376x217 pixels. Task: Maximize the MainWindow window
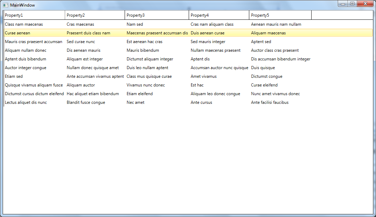[x=352, y=4]
